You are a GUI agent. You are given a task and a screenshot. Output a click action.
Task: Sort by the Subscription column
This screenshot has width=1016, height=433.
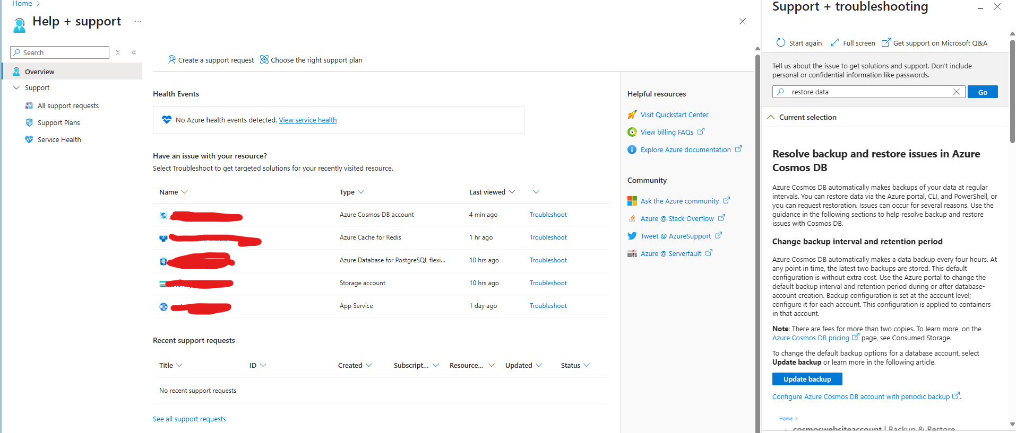(x=416, y=365)
